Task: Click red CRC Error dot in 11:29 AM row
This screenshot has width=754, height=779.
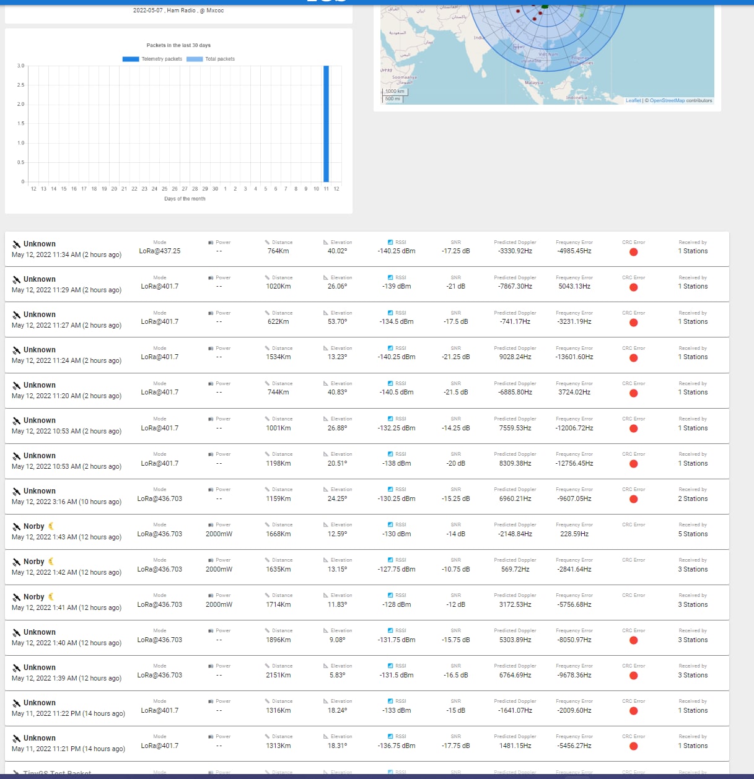Action: tap(633, 287)
